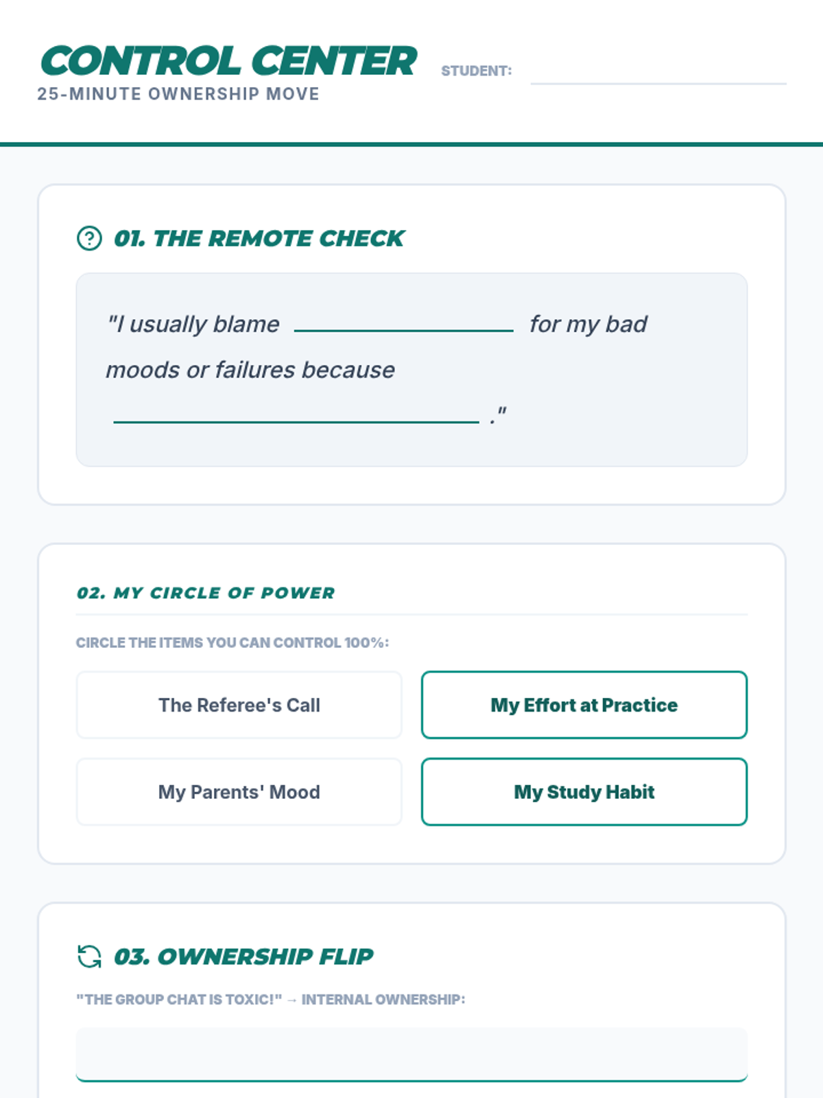Choose the "My Parents' Mood" card
823x1098 pixels.
point(239,792)
